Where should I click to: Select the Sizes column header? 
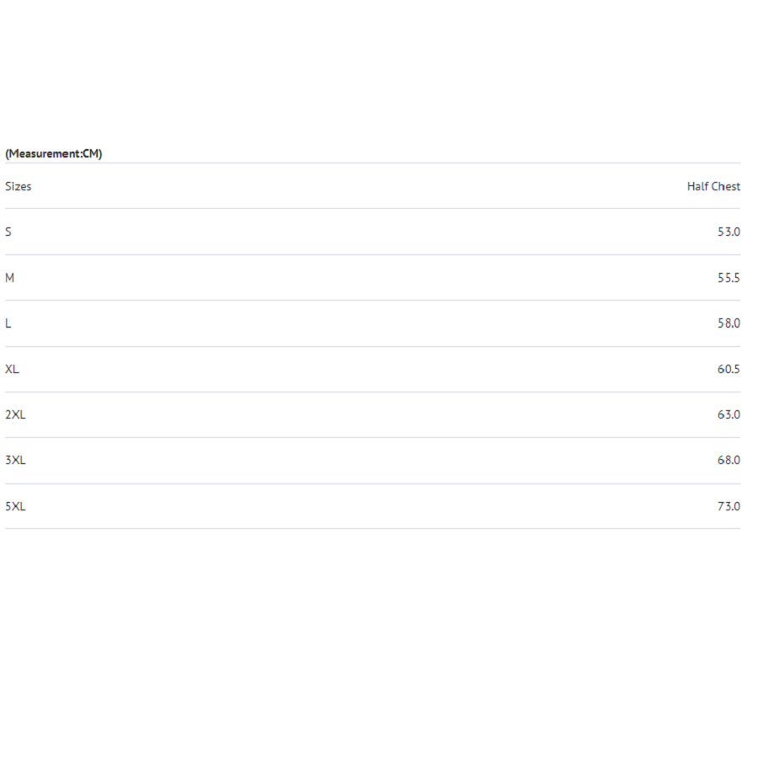point(19,187)
